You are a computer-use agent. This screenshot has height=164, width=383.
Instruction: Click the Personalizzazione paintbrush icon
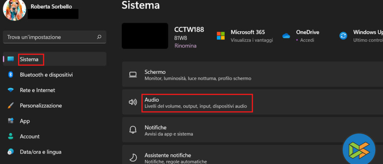[11, 105]
